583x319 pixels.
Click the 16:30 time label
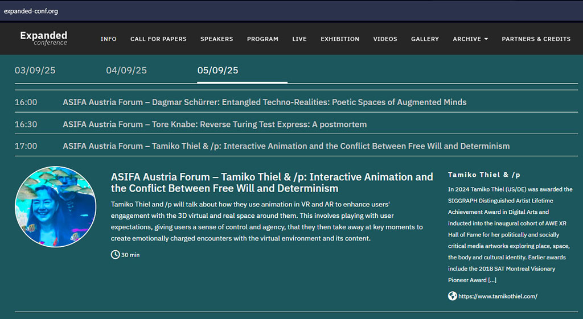pos(26,124)
